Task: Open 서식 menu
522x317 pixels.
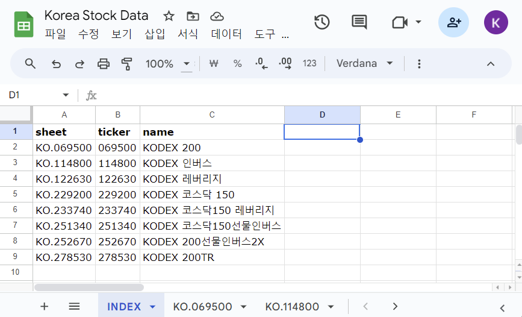Action: [188, 34]
